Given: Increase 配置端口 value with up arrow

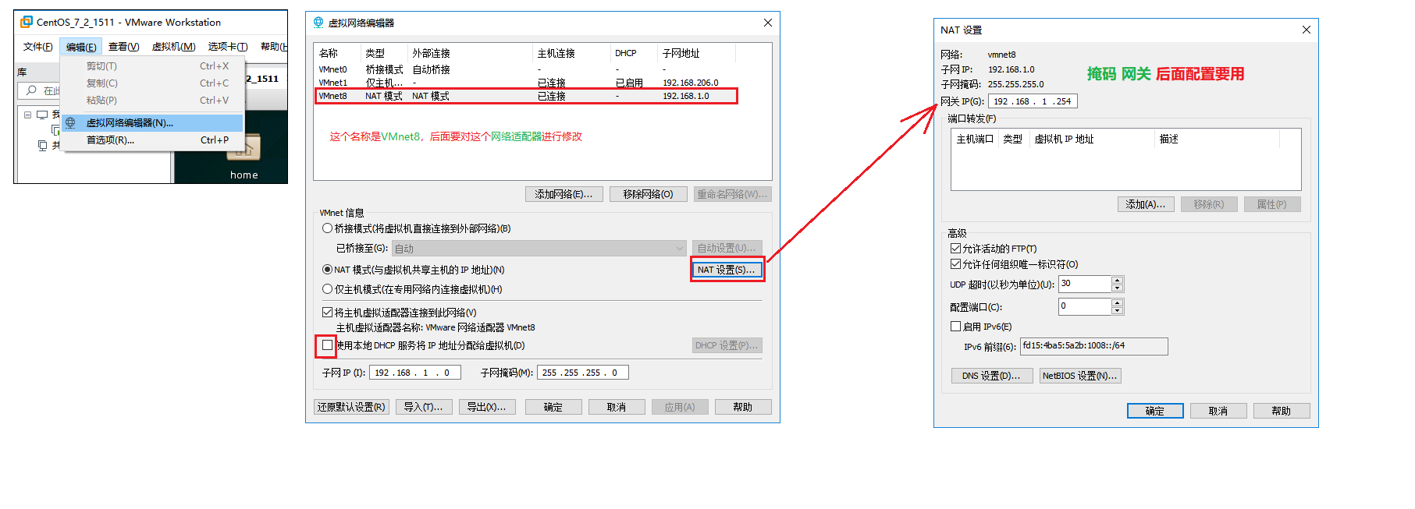Looking at the screenshot, I should tap(1117, 302).
